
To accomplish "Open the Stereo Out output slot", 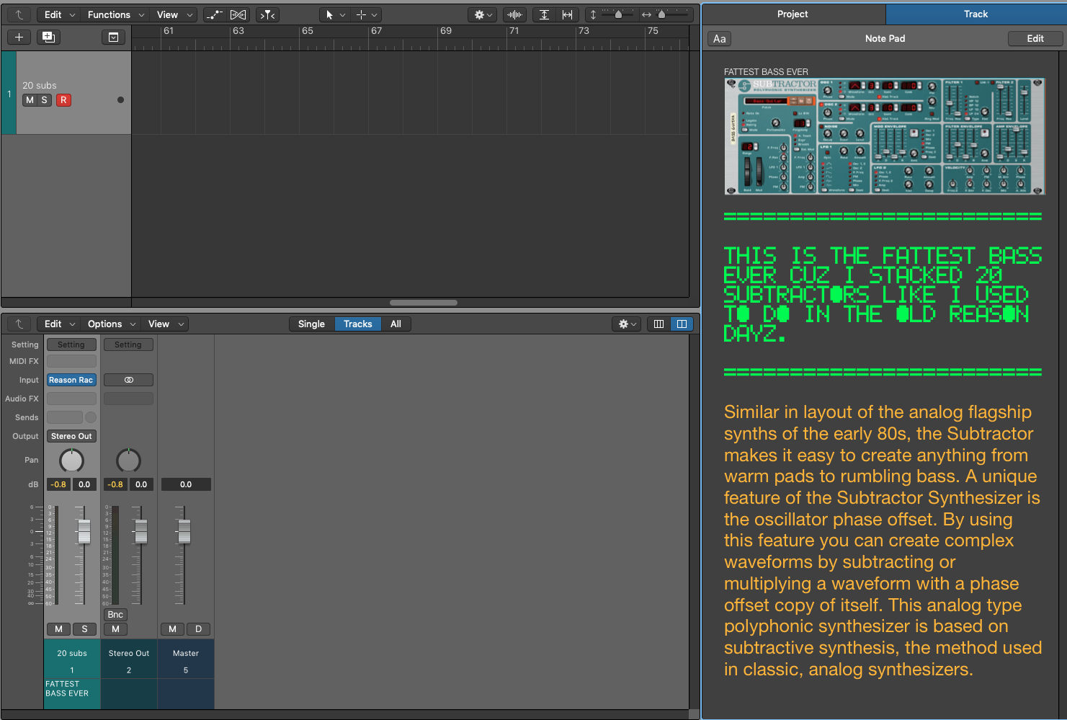I will coord(71,436).
